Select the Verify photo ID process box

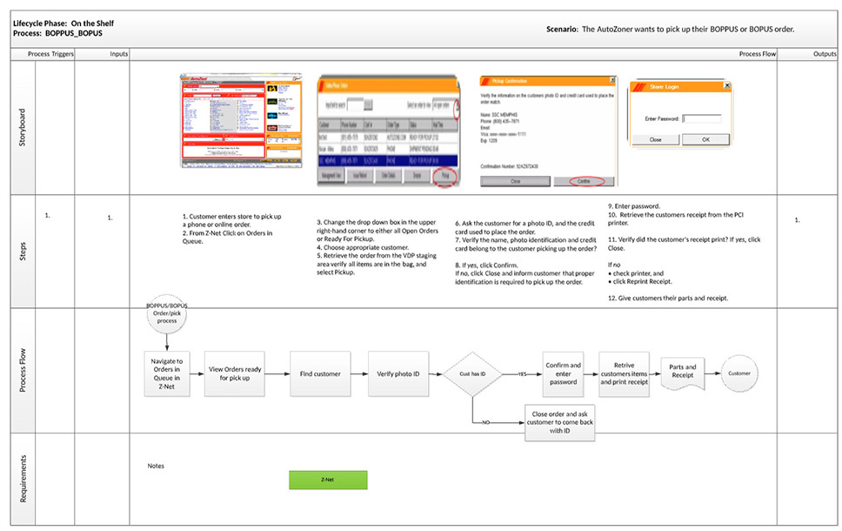[x=398, y=373]
